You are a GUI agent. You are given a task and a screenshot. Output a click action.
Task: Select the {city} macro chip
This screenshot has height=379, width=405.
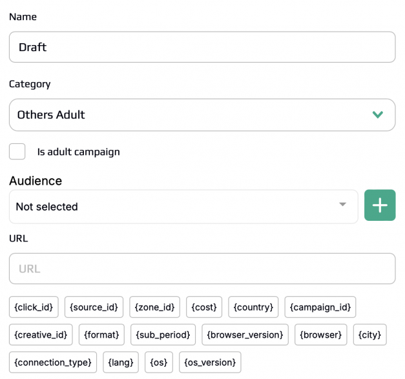(370, 334)
